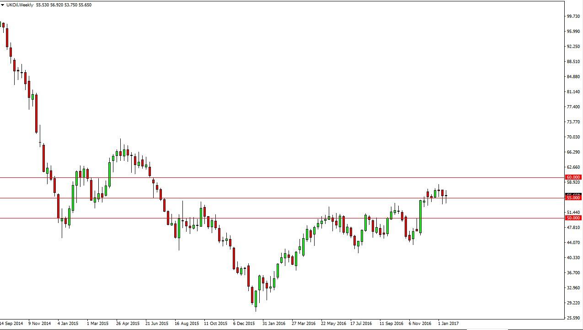
Task: Select the 50.000 horizontal red line
Action: click(x=274, y=218)
